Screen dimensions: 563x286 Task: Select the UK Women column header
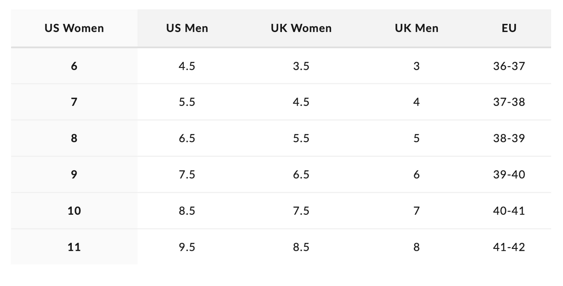301,28
